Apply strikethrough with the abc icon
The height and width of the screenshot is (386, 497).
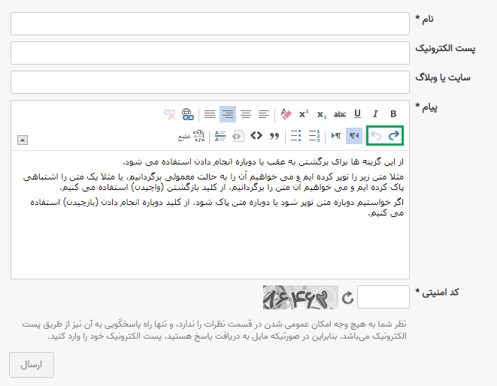tap(339, 114)
